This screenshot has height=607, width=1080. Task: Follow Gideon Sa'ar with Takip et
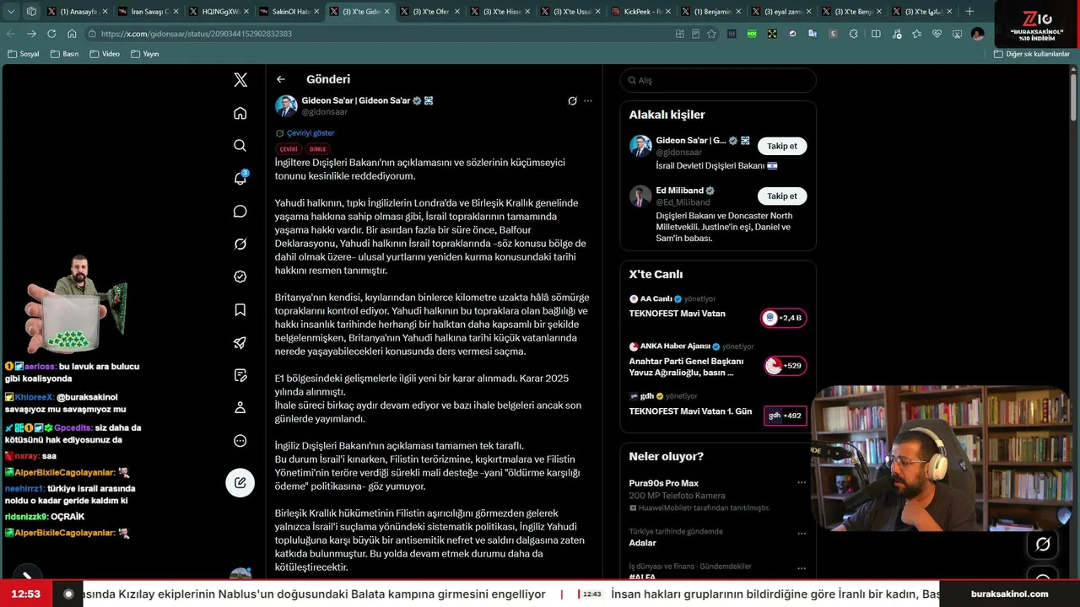click(782, 146)
